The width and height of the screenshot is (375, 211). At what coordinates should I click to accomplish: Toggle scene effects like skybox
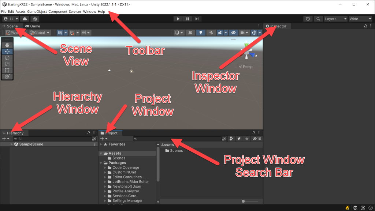pyautogui.click(x=220, y=33)
